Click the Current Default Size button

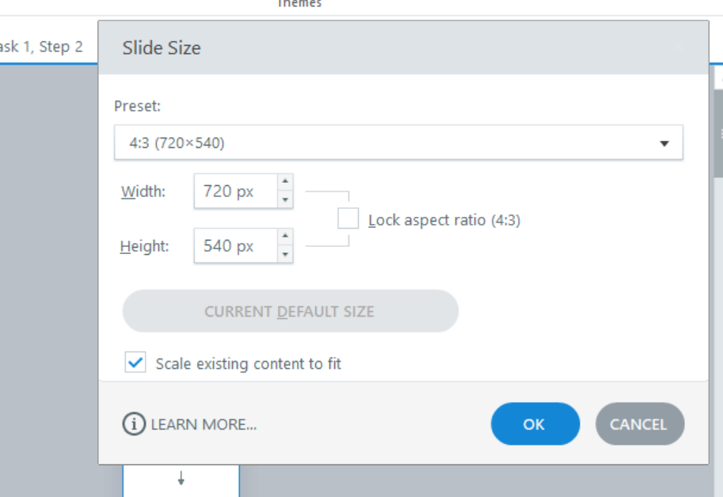(290, 311)
